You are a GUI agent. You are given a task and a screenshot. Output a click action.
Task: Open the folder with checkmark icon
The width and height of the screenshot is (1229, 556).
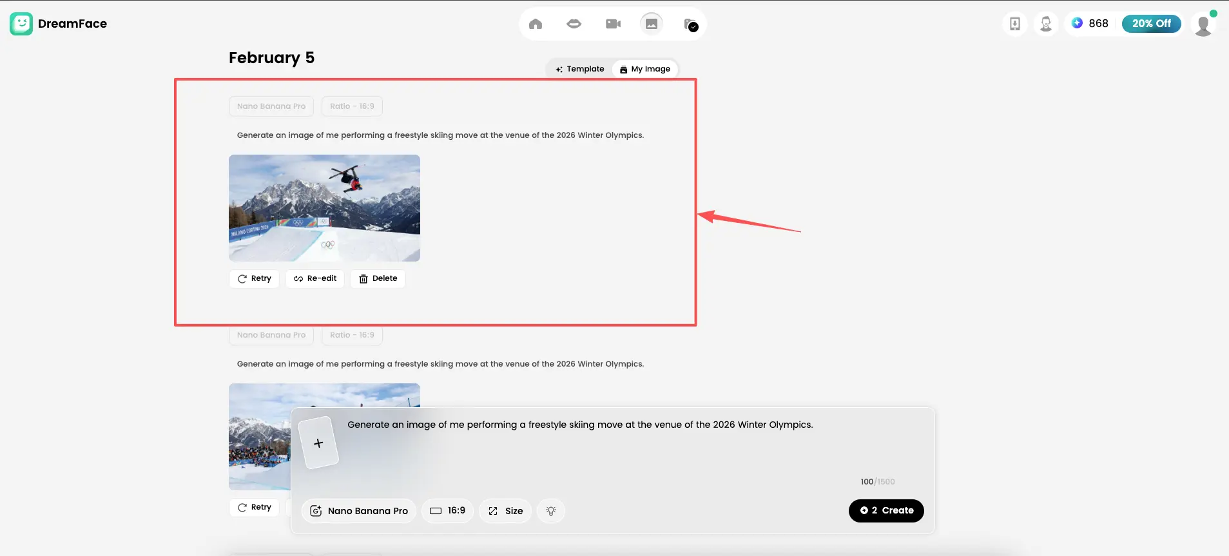(x=690, y=24)
